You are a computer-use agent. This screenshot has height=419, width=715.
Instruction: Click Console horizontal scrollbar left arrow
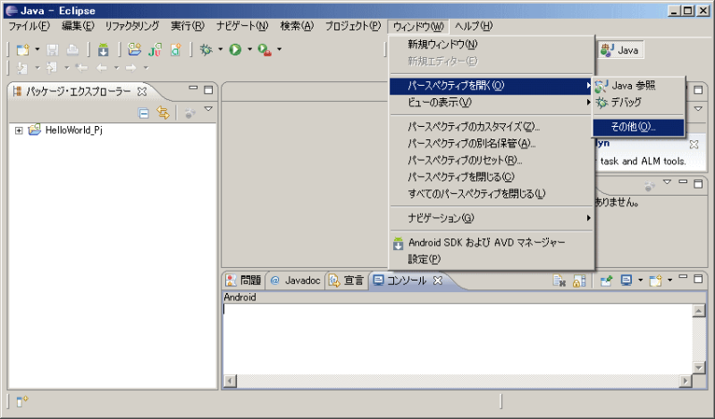[231, 381]
